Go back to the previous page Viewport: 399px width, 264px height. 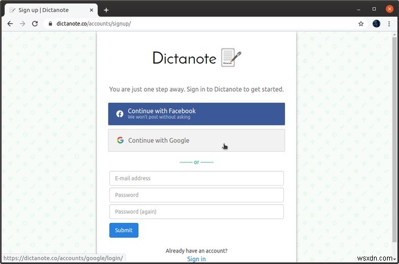coord(10,24)
